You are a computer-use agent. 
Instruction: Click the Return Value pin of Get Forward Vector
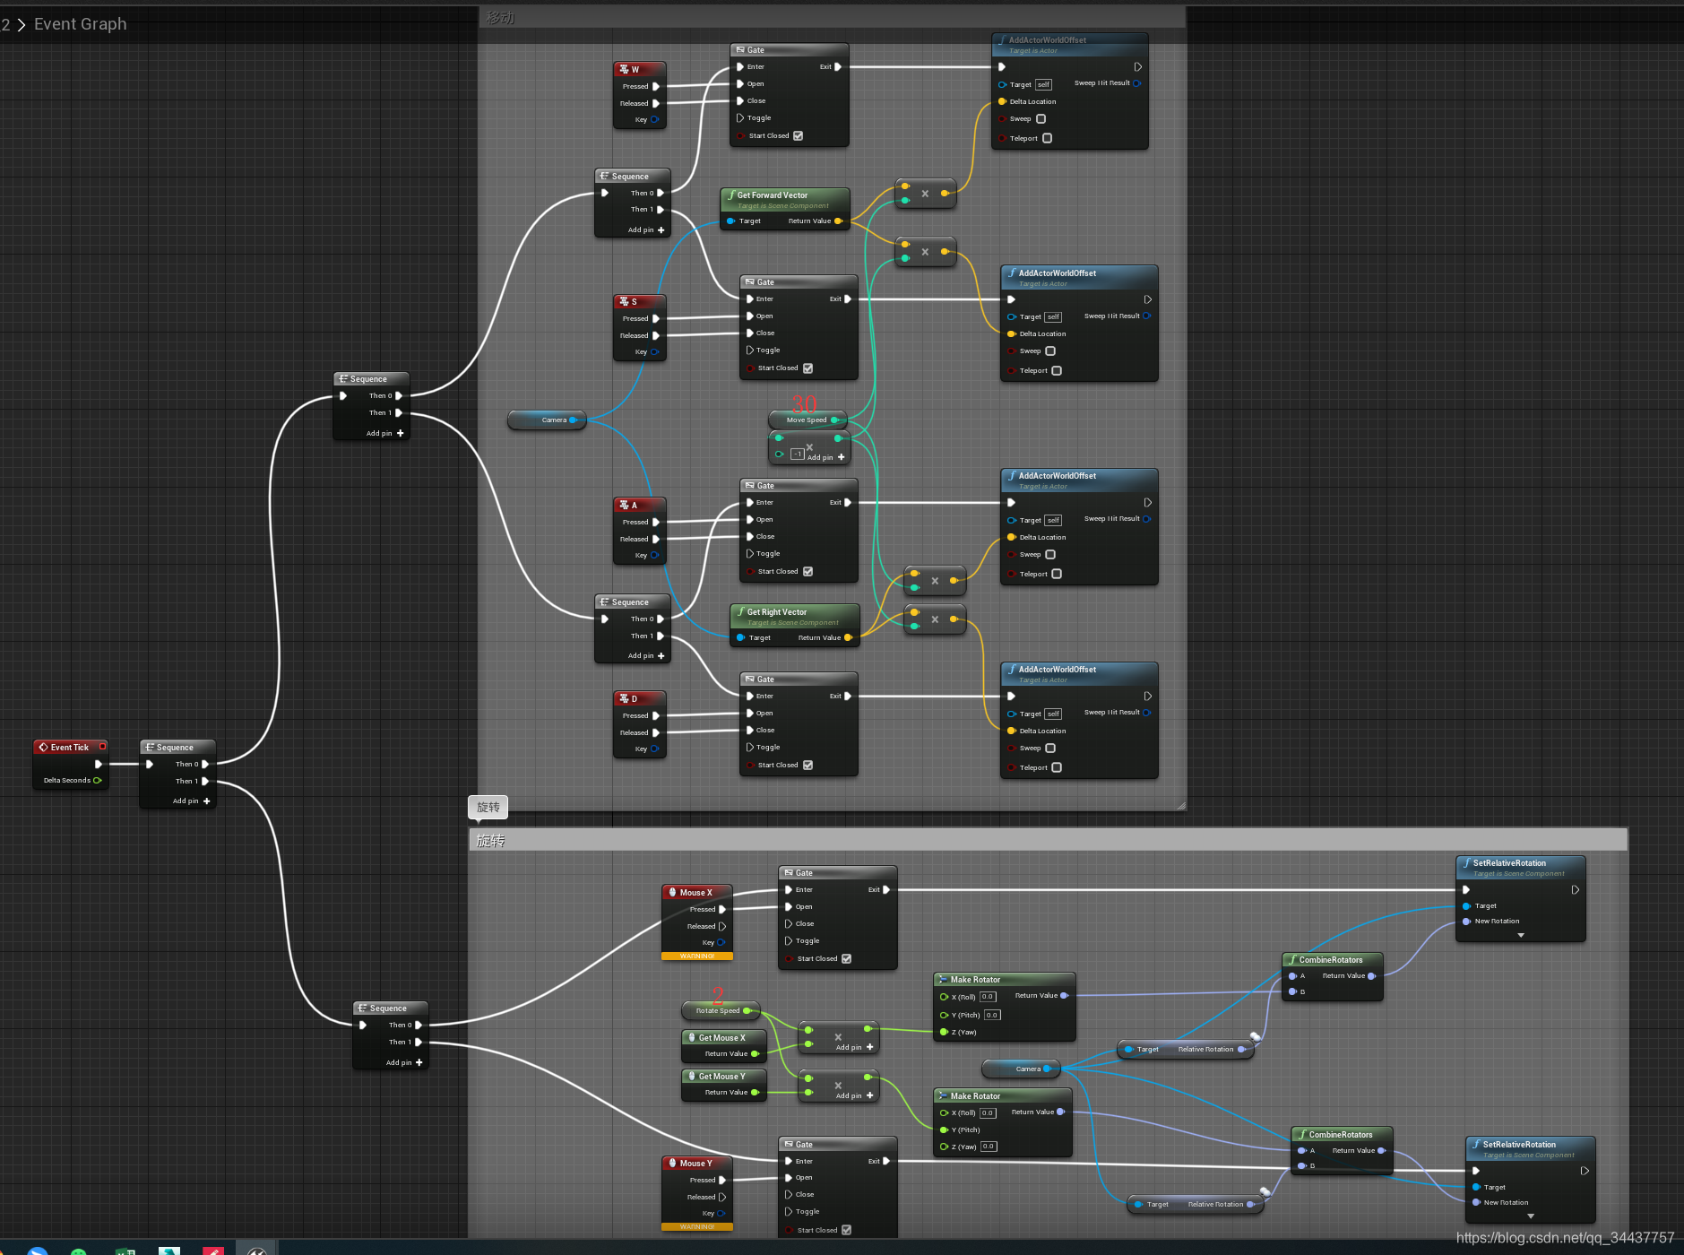[x=838, y=221]
